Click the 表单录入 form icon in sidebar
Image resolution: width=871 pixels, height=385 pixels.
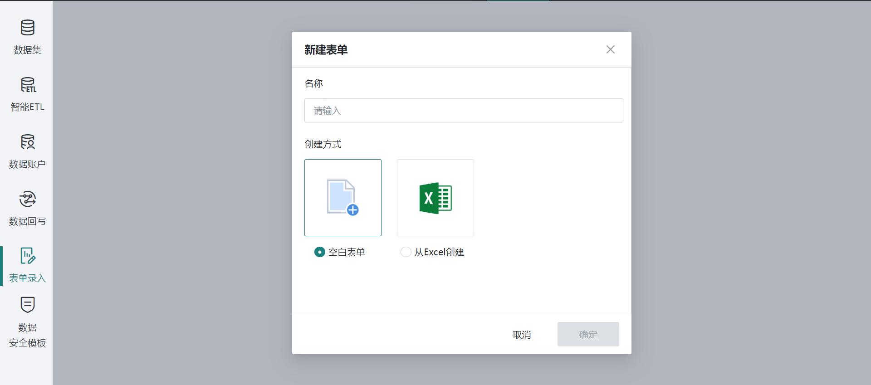tap(27, 256)
